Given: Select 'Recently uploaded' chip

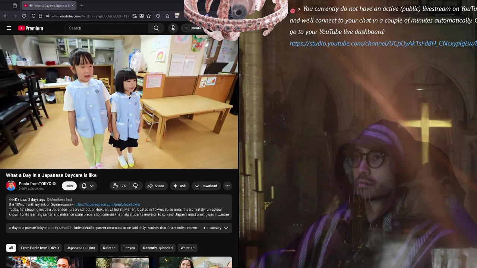Looking at the screenshot, I should (x=158, y=248).
